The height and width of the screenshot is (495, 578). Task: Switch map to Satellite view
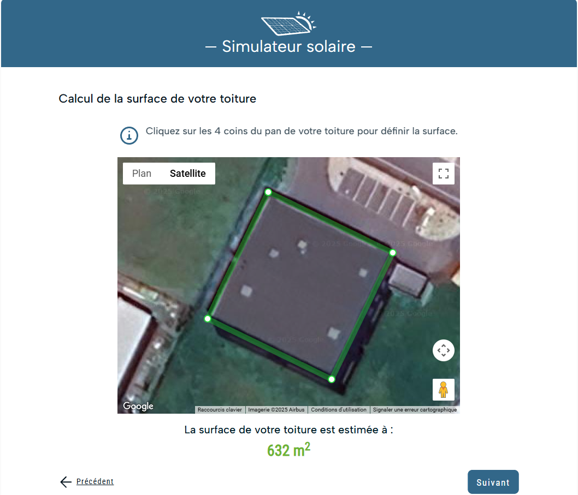click(187, 174)
